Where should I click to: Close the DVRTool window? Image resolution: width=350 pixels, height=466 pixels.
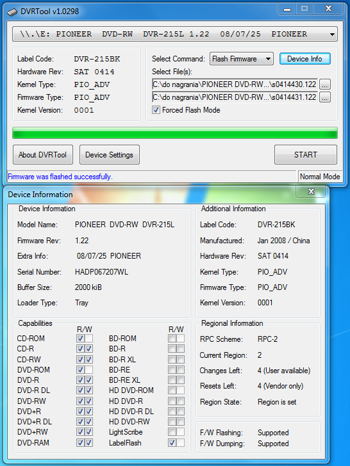tap(328, 8)
